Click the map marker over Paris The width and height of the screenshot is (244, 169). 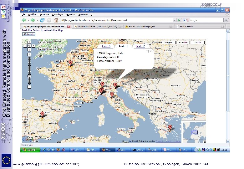click(70, 63)
